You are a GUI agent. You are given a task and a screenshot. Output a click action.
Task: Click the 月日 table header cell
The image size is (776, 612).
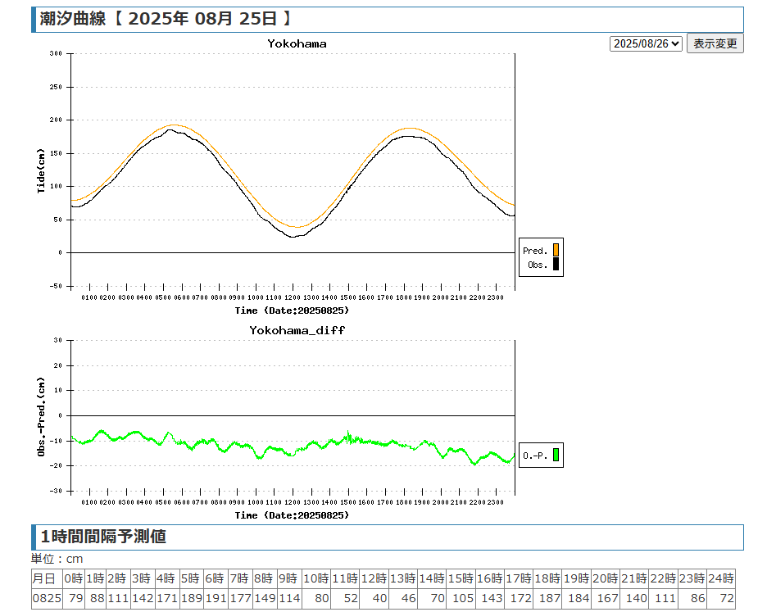click(x=45, y=578)
